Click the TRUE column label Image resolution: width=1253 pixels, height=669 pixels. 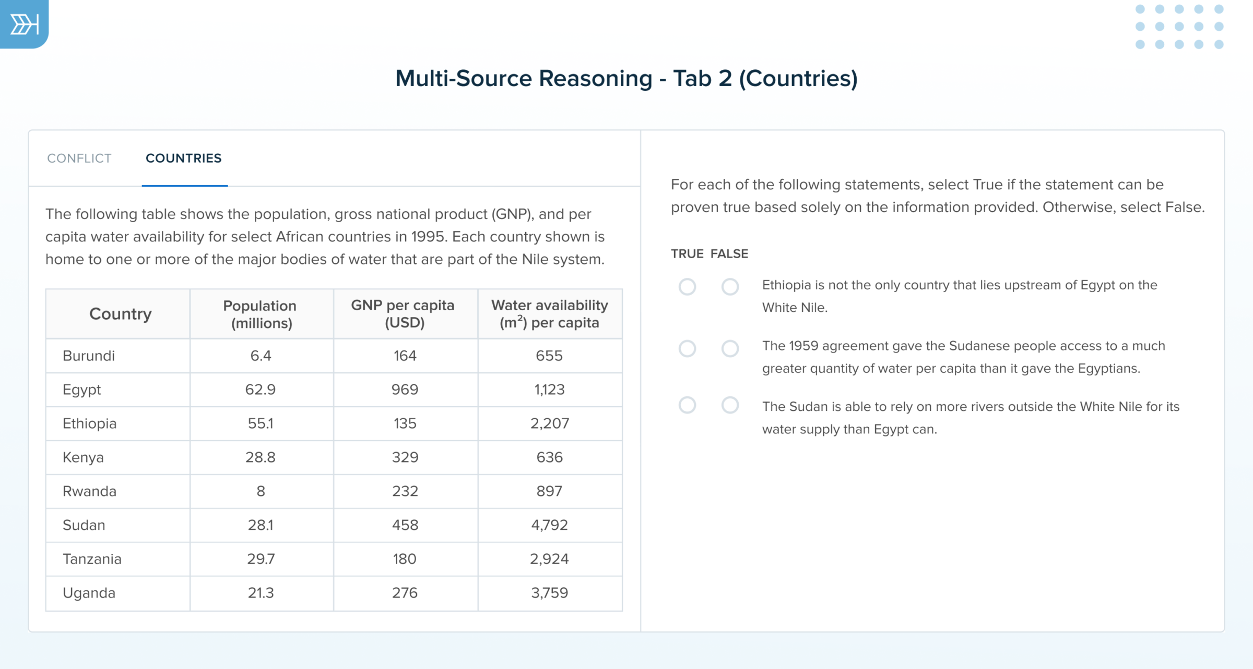pos(689,254)
